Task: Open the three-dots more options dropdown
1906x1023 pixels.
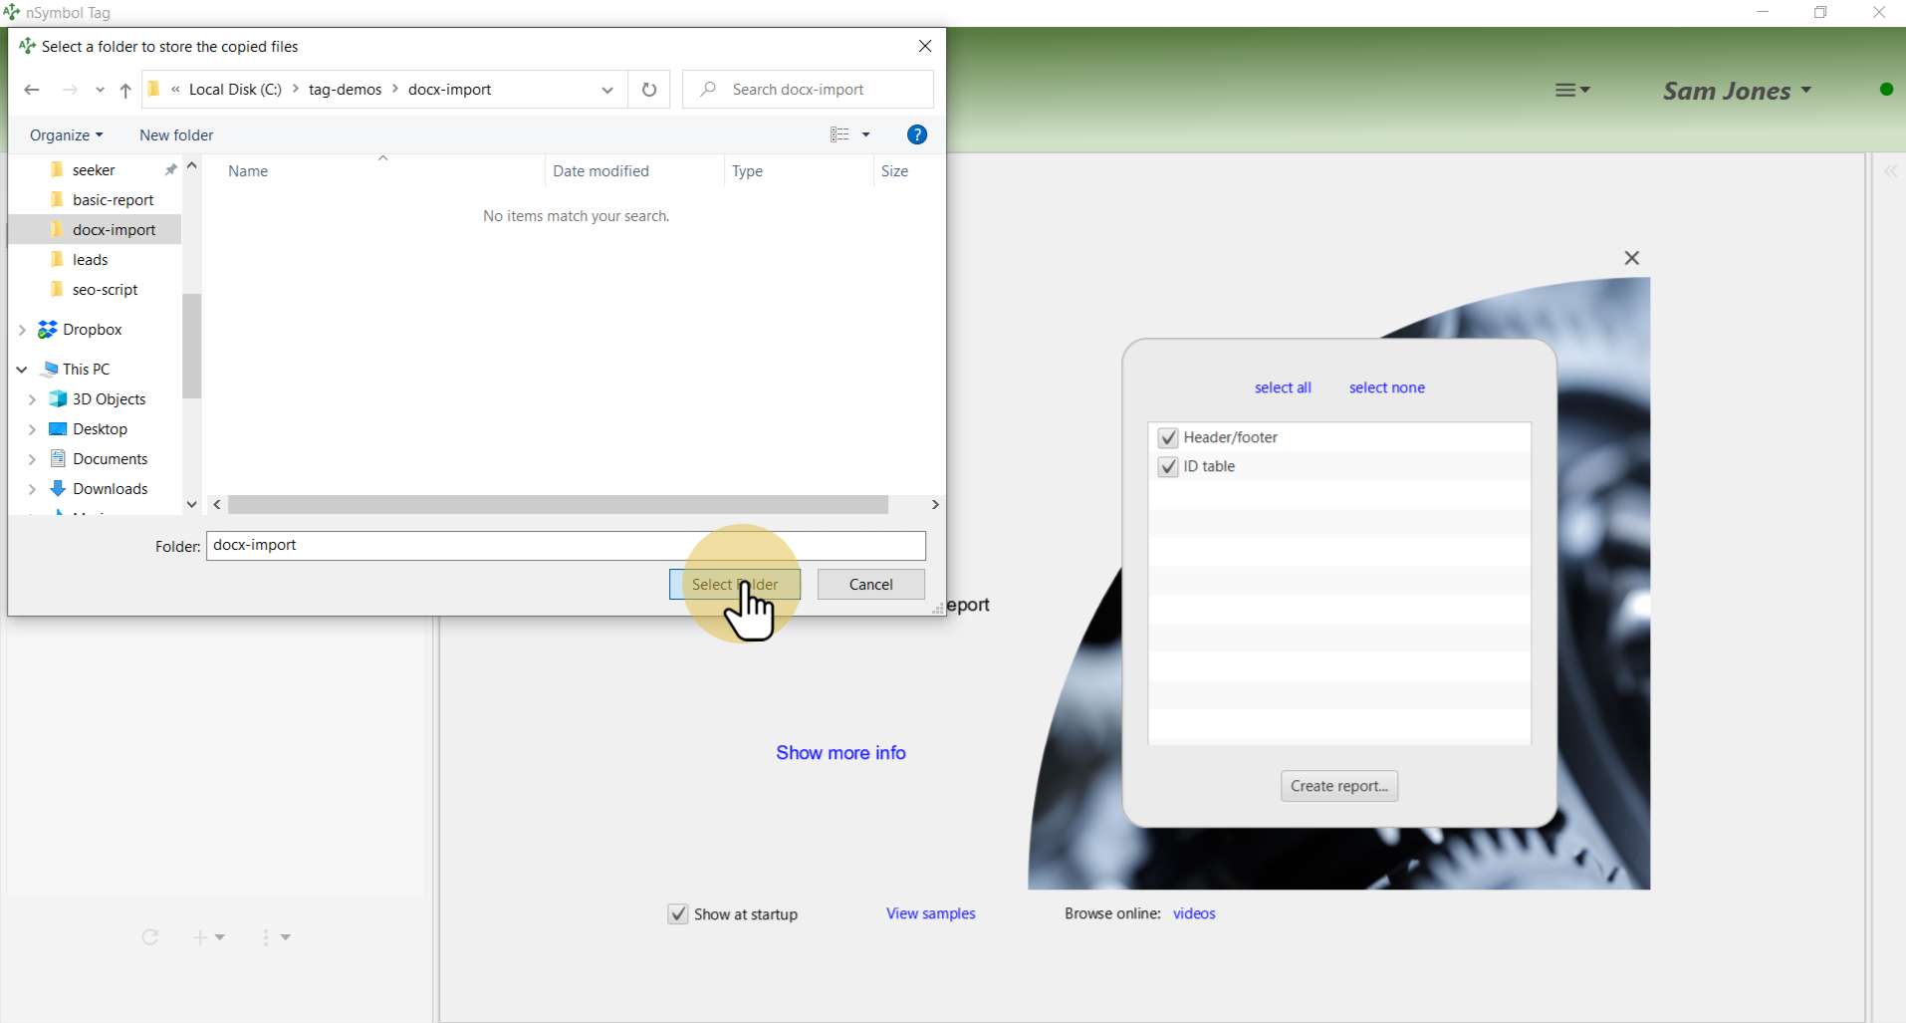Action: [x=276, y=937]
